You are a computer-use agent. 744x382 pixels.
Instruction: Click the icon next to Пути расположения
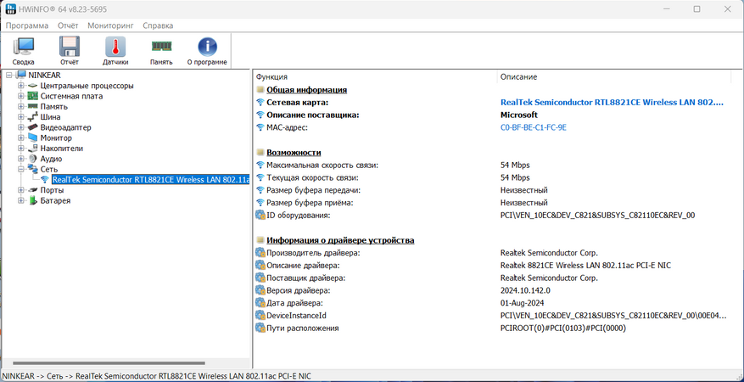(260, 328)
